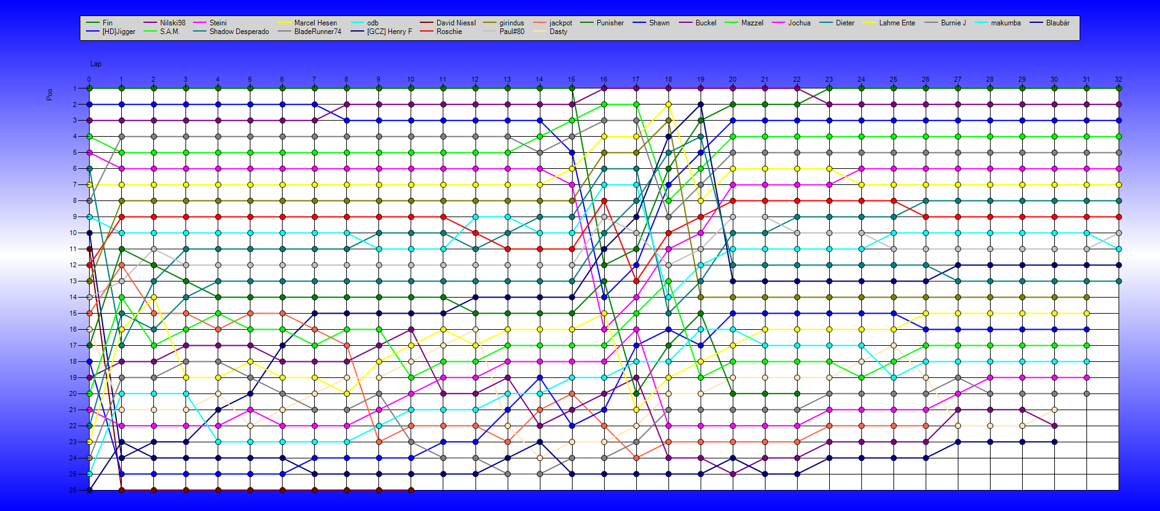
Task: Click position label 17 on Pos axis
Action: (x=73, y=346)
